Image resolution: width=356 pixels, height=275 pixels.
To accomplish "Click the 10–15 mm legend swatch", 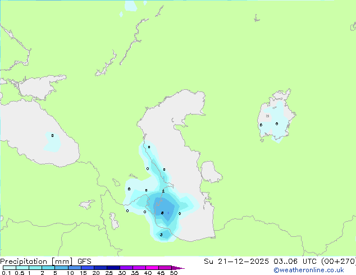I will (74, 268).
